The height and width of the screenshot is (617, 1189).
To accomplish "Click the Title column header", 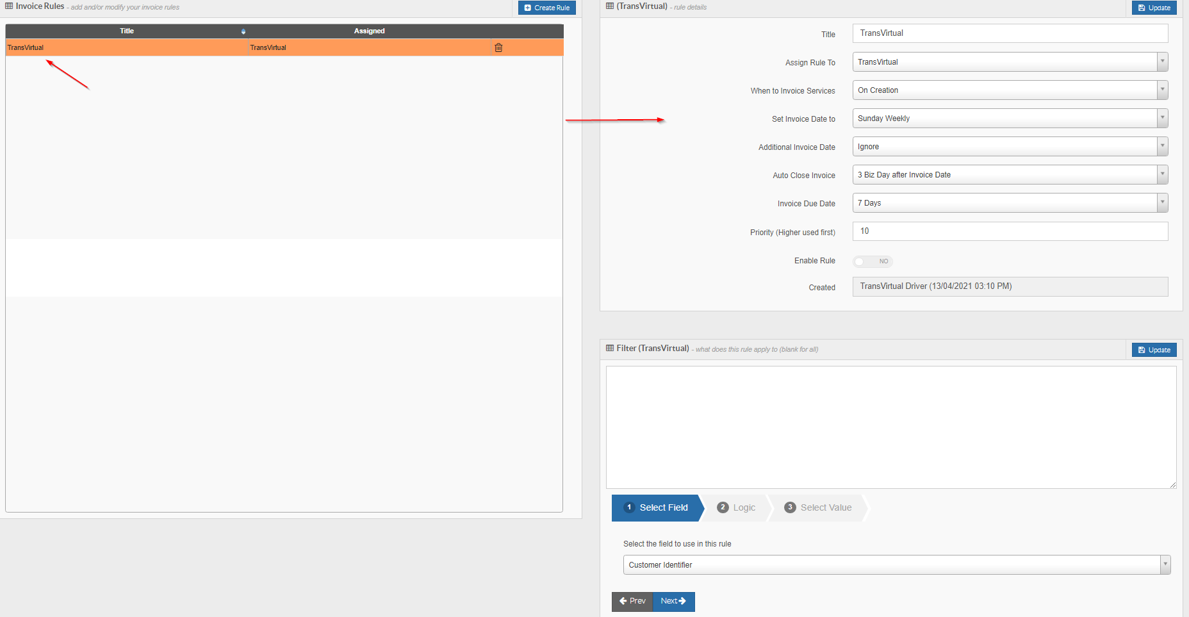I will (x=127, y=31).
